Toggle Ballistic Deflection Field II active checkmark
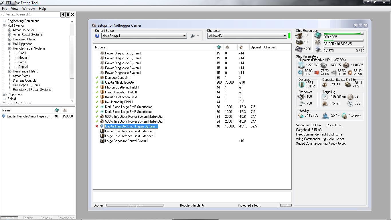This screenshot has height=220, width=391. (x=97, y=97)
